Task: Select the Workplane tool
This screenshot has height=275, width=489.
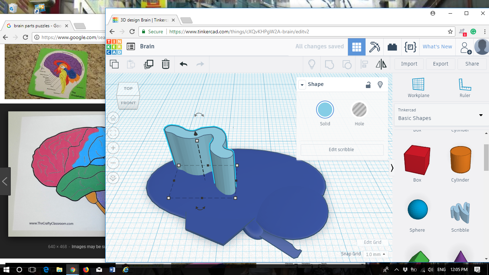Action: point(418,88)
